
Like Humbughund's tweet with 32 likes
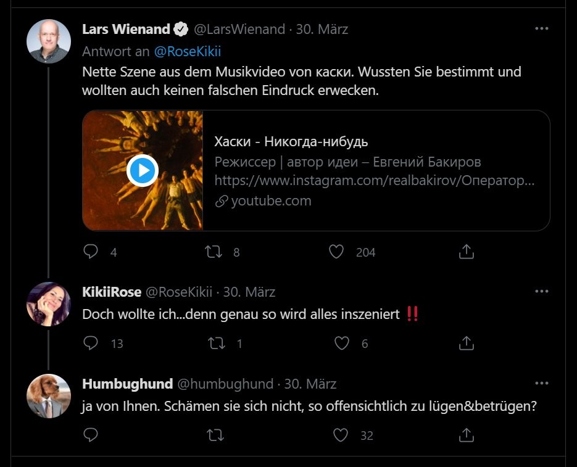[341, 435]
